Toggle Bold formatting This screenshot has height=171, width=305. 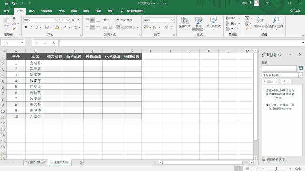tap(26, 28)
